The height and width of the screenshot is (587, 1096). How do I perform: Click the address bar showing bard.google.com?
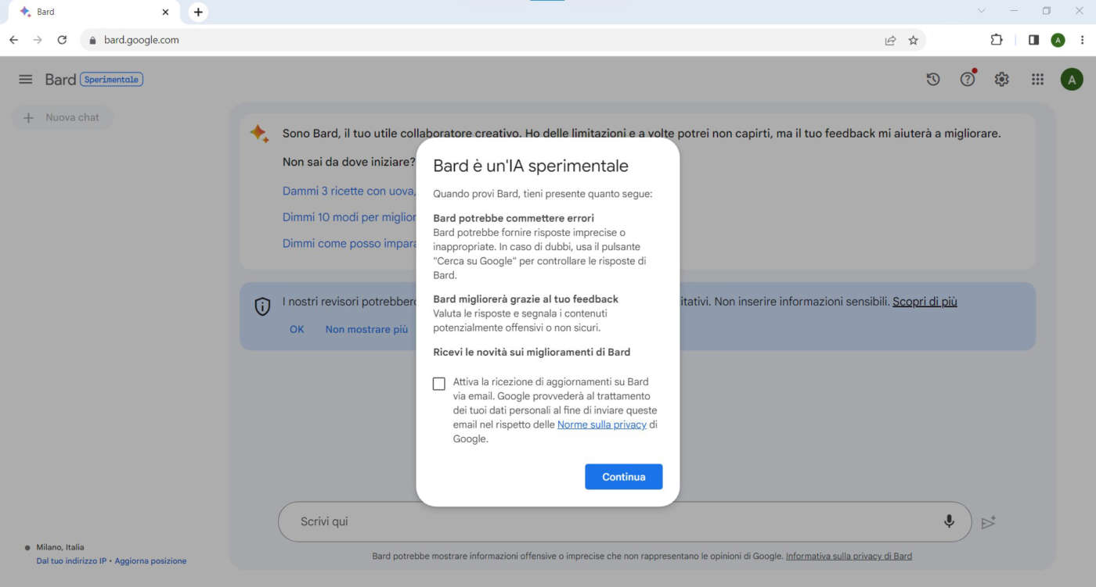pyautogui.click(x=503, y=40)
